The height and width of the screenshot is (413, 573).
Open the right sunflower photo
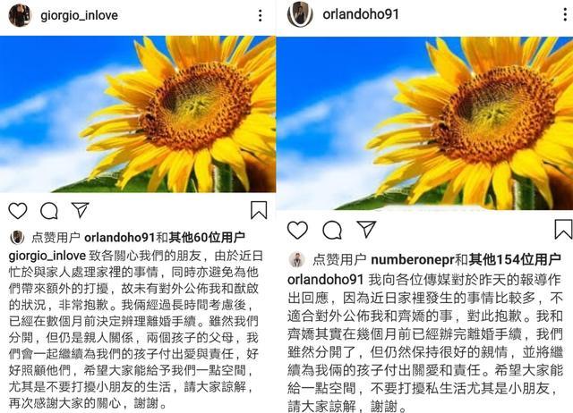point(424,123)
